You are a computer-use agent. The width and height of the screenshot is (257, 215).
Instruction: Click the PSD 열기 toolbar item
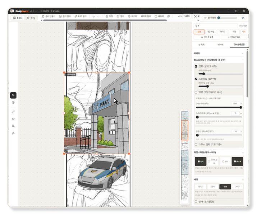pos(81,17)
